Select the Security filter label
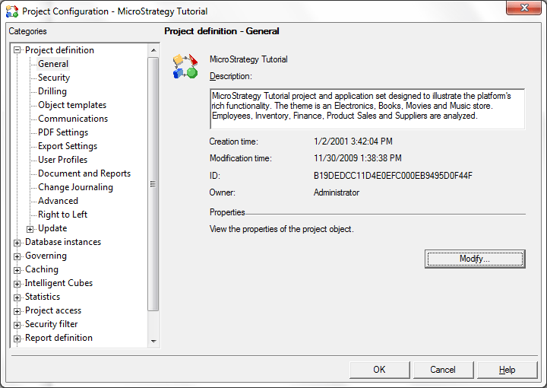 pos(52,324)
